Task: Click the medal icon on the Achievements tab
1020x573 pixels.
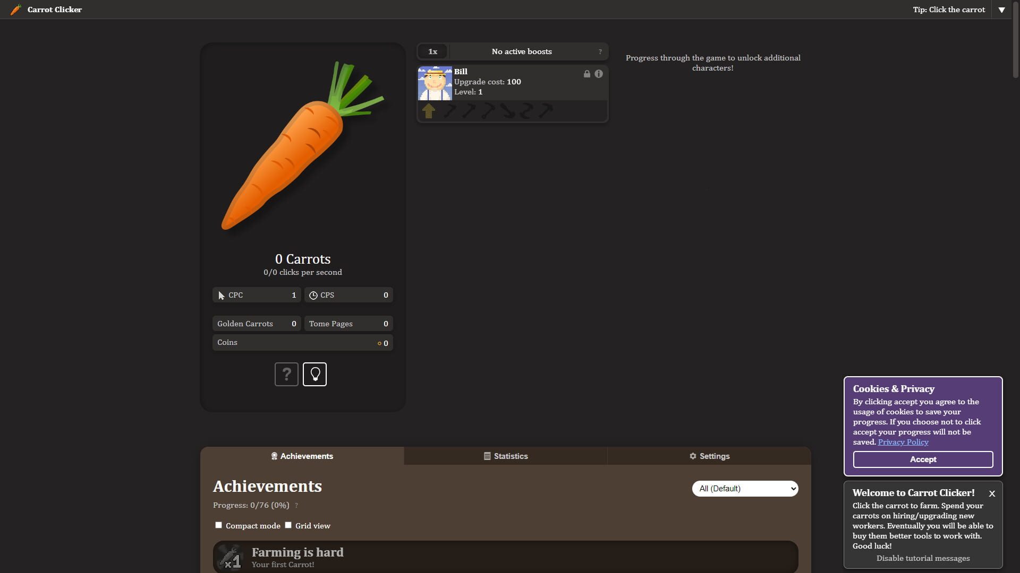Action: pos(275,456)
